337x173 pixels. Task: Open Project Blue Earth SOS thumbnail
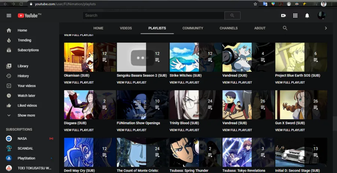(x=301, y=57)
